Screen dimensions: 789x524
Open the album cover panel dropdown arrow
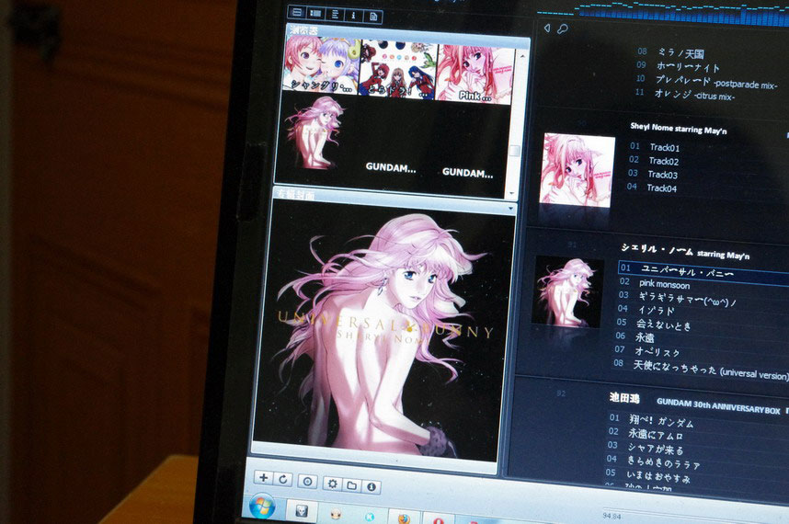coord(510,208)
